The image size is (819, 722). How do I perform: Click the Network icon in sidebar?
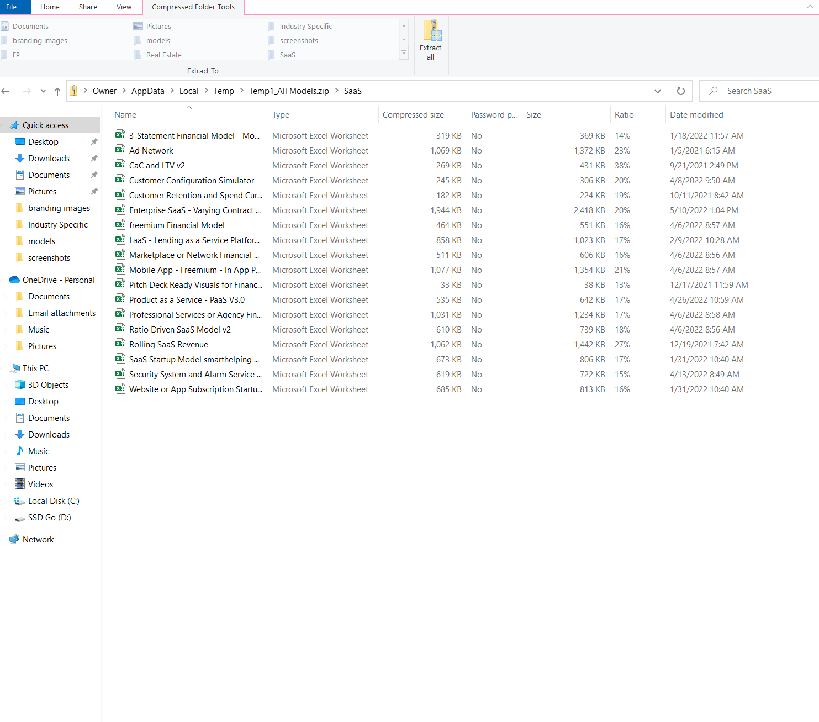[x=15, y=540]
